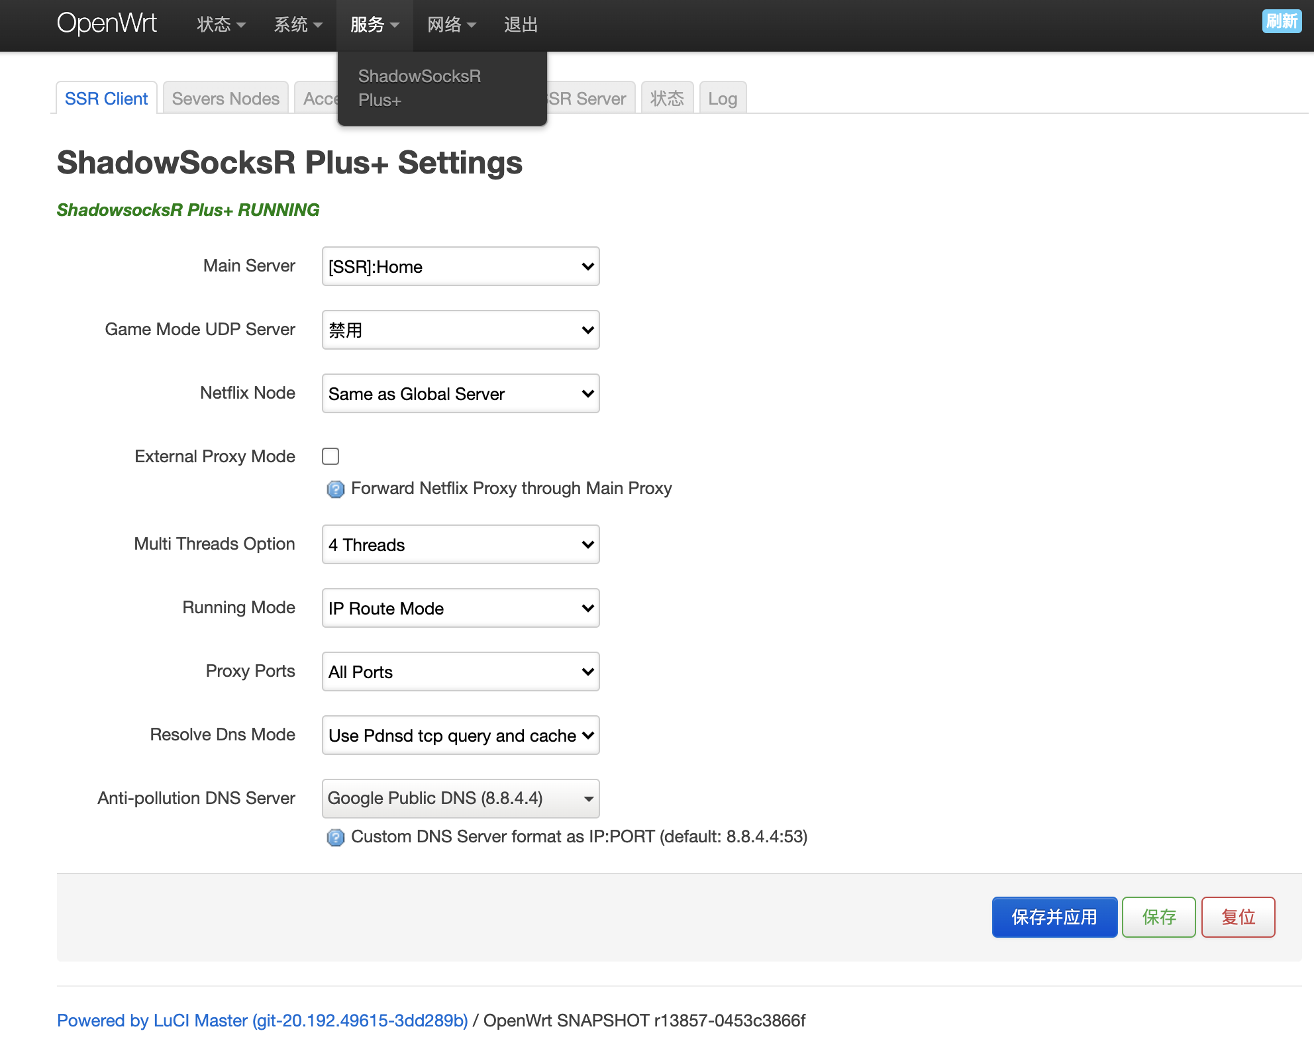Open the Proxy Ports dropdown
Screen dimensions: 1314x1045
click(461, 672)
